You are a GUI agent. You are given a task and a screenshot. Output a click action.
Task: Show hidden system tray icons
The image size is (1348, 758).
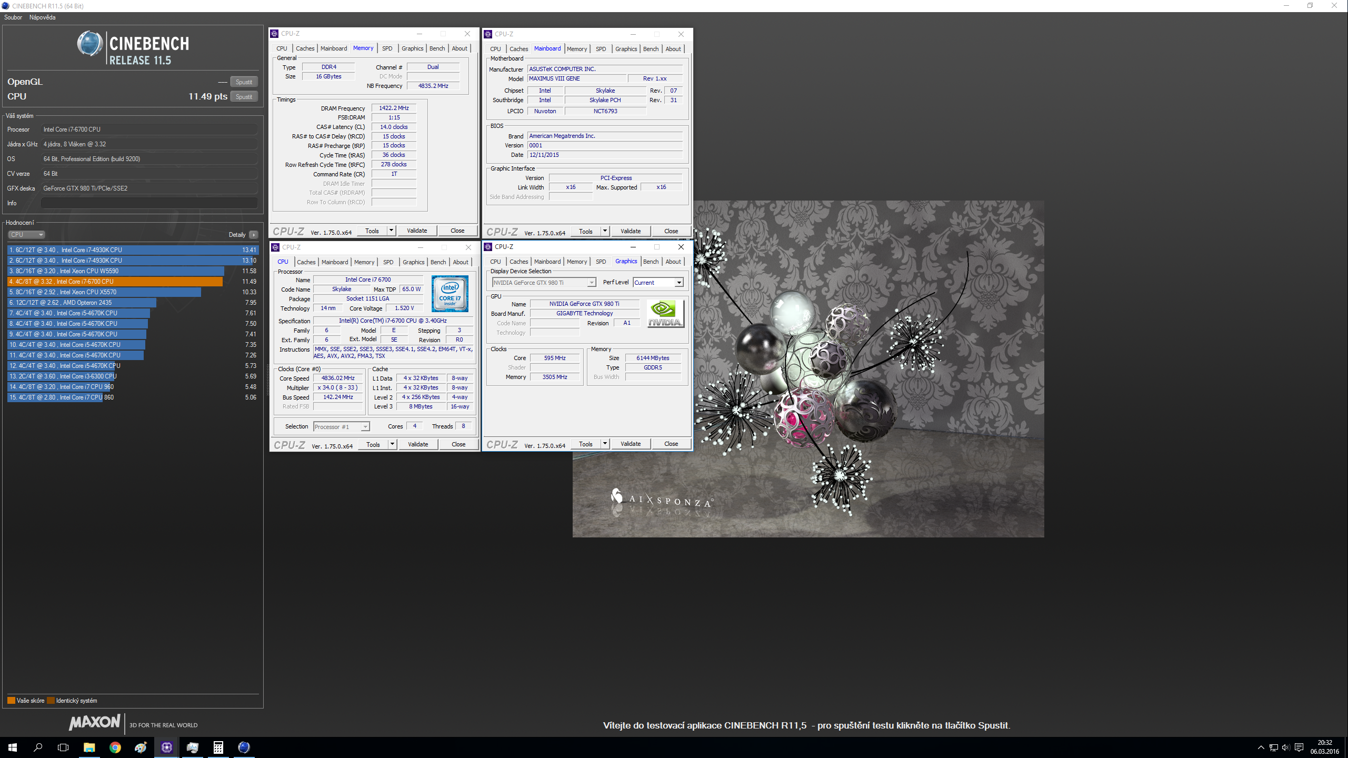(1261, 747)
